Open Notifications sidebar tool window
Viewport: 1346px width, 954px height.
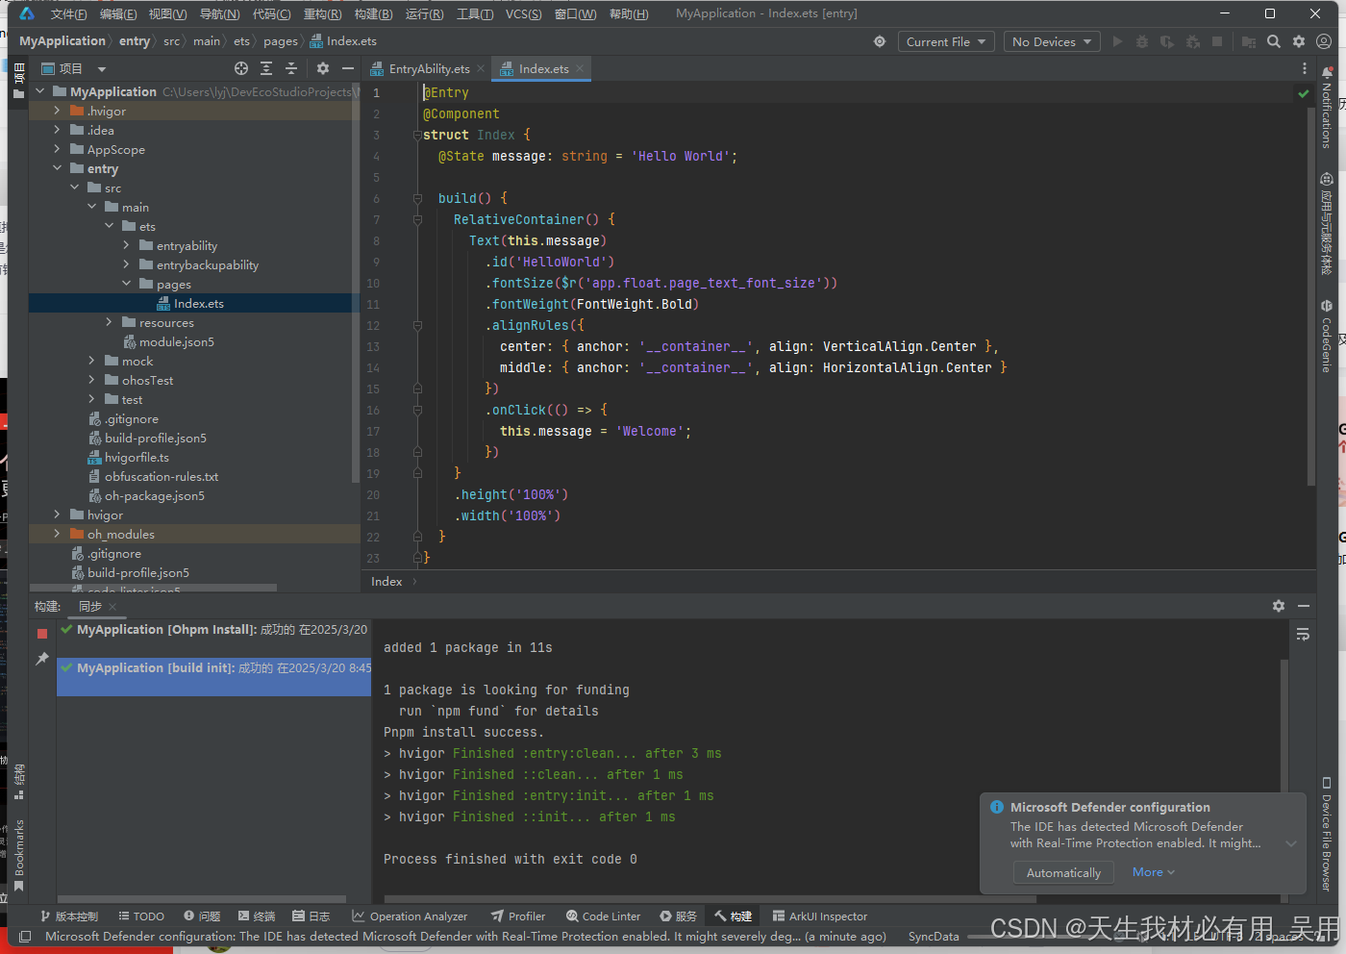coord(1327,108)
